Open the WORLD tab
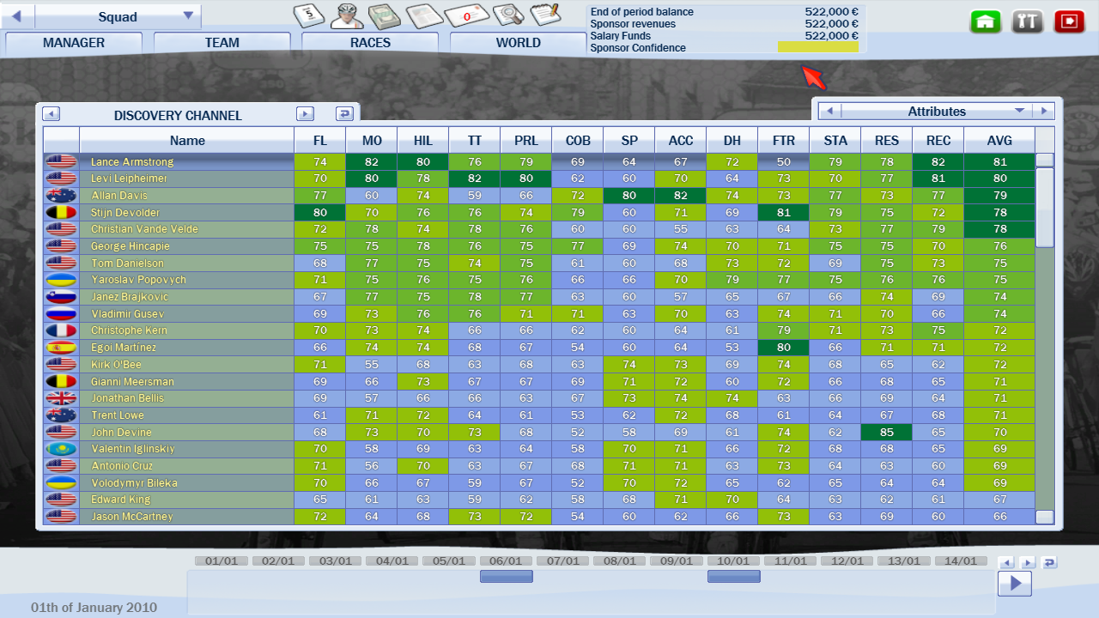 coord(518,43)
